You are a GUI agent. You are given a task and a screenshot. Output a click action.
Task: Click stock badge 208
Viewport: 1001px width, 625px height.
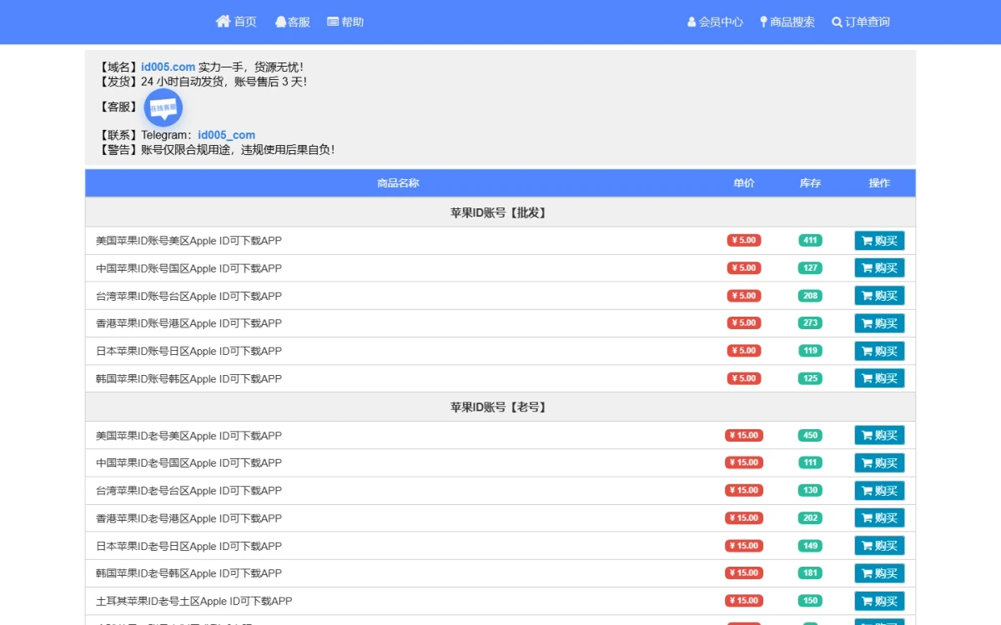coord(810,295)
